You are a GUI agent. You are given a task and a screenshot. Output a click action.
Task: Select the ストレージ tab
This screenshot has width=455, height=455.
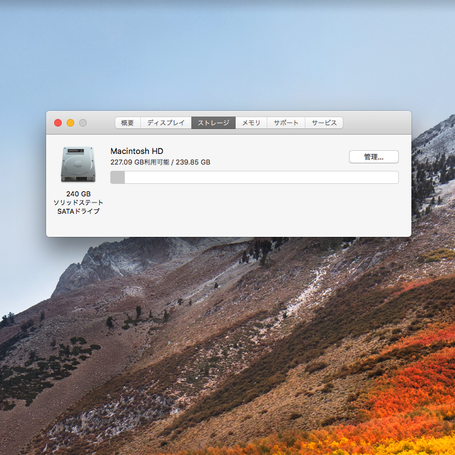pyautogui.click(x=213, y=123)
